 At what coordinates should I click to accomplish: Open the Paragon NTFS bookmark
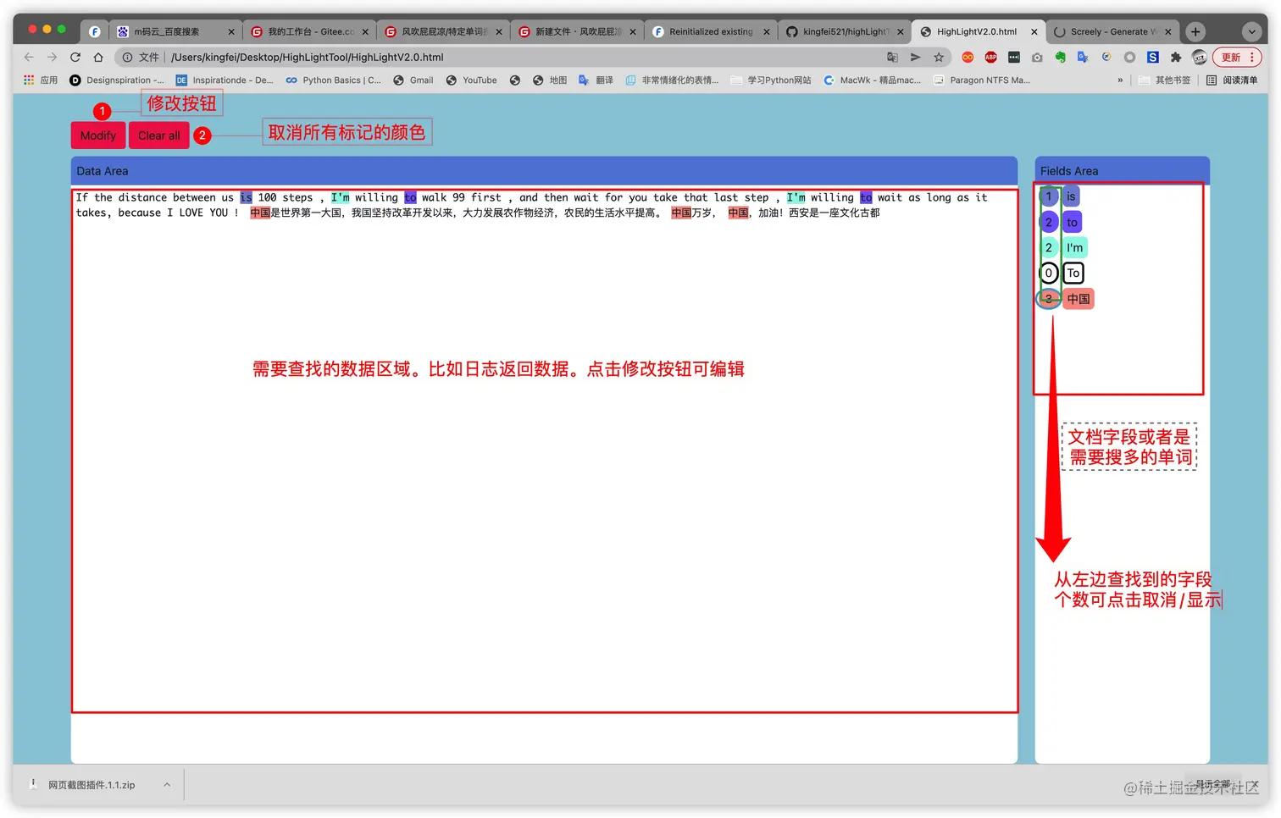(x=982, y=80)
